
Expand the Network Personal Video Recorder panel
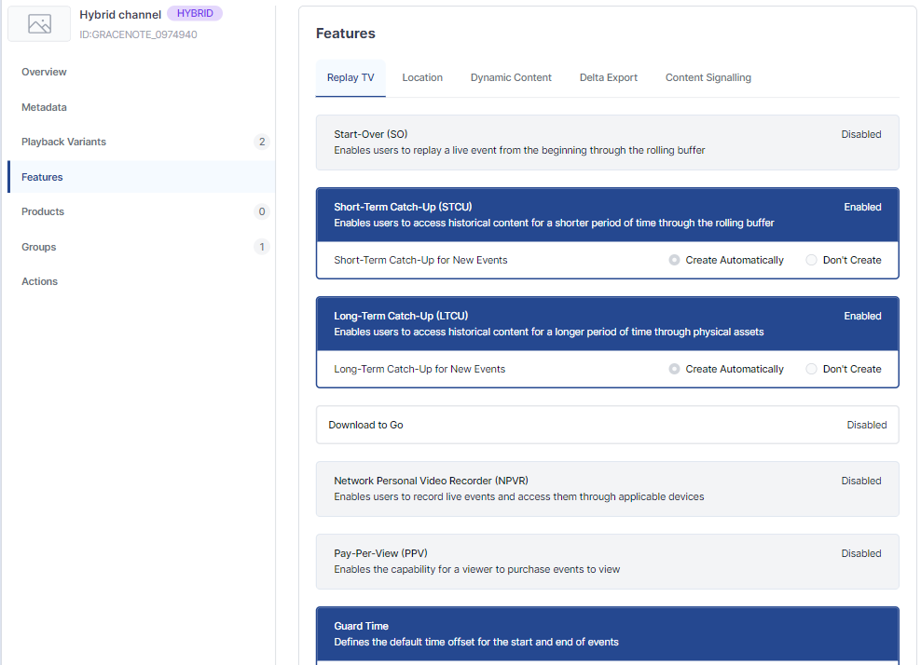pos(607,488)
